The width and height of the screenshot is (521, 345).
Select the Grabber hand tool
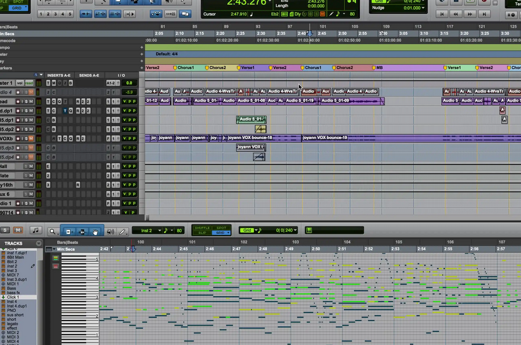pos(96,231)
